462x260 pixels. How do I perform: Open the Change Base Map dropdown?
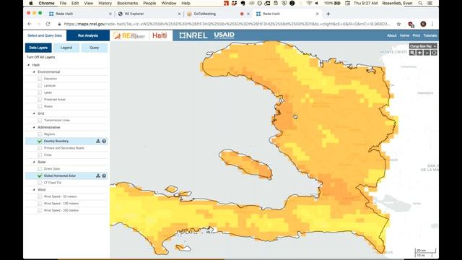[423, 46]
